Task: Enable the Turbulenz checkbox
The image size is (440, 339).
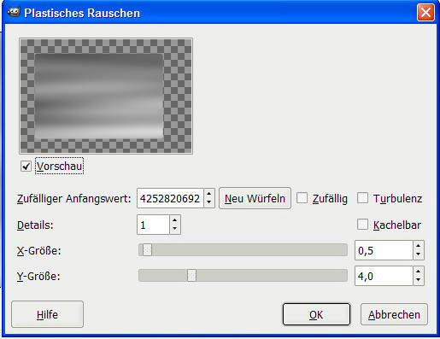Action: [x=362, y=198]
